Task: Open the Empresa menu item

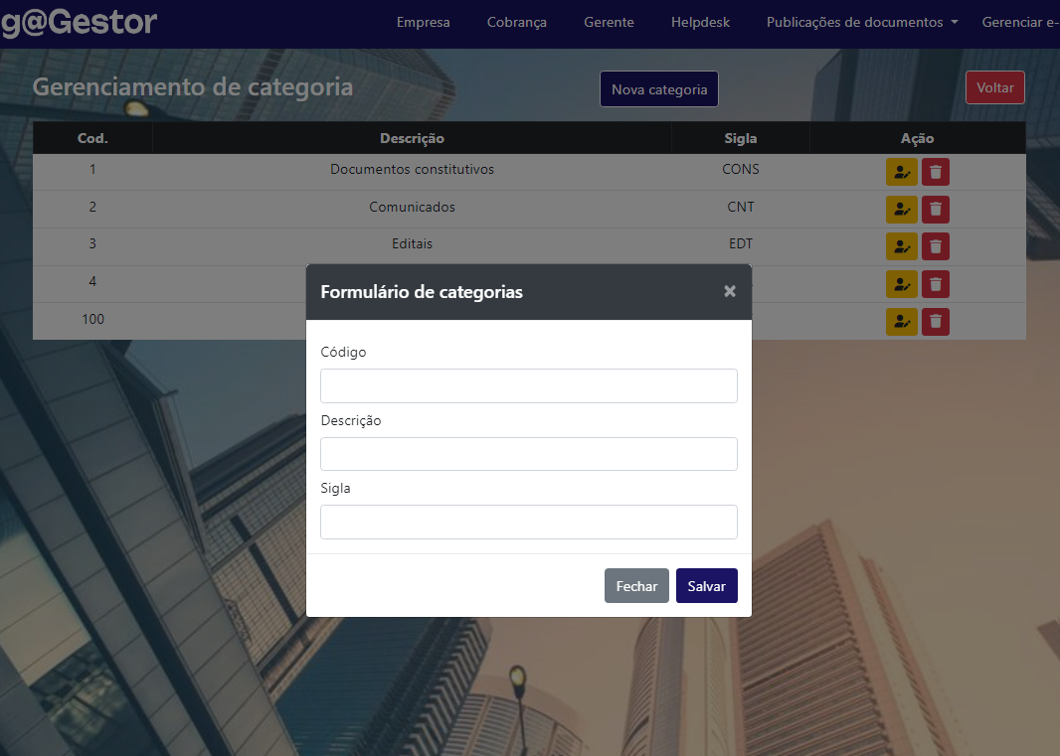Action: click(x=423, y=21)
